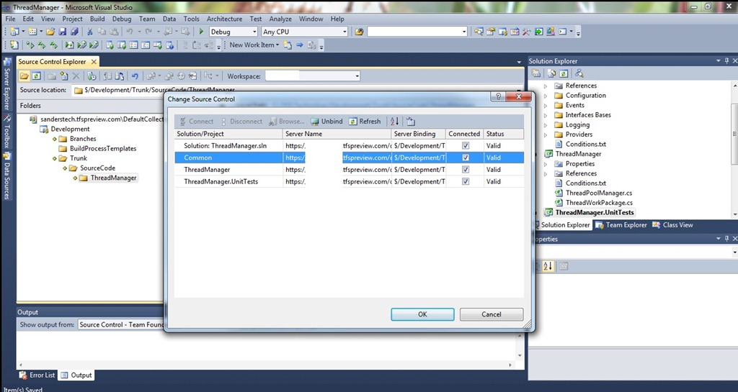738x392 pixels.
Task: Click the Save icon in the main toolbar
Action: click(x=63, y=32)
